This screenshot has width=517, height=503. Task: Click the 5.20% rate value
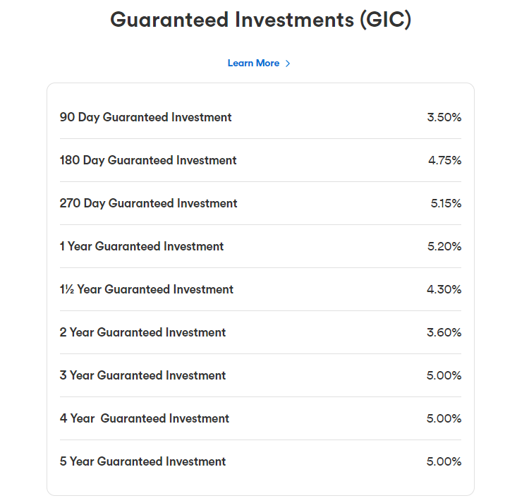444,246
